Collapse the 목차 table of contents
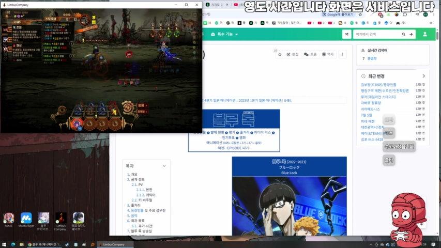 (164, 166)
